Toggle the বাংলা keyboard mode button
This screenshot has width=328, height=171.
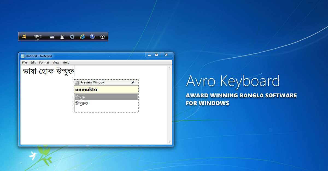[x=38, y=37]
